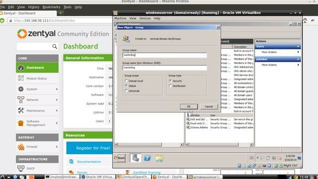Screen dimensions: 318x179
Task: Click the Network icon in sidebar
Action: 21,100
